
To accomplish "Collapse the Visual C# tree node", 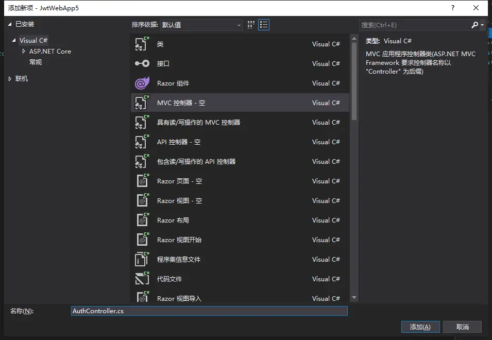I will [x=14, y=40].
